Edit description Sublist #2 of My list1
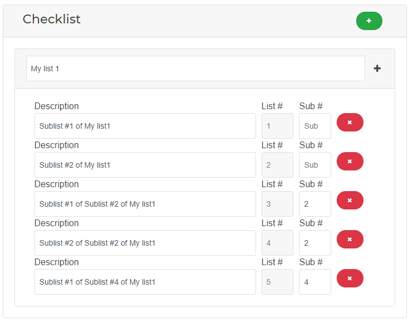413x327 pixels. (x=145, y=165)
